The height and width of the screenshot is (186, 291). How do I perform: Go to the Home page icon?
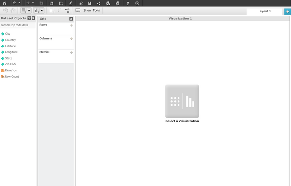coord(4,3)
